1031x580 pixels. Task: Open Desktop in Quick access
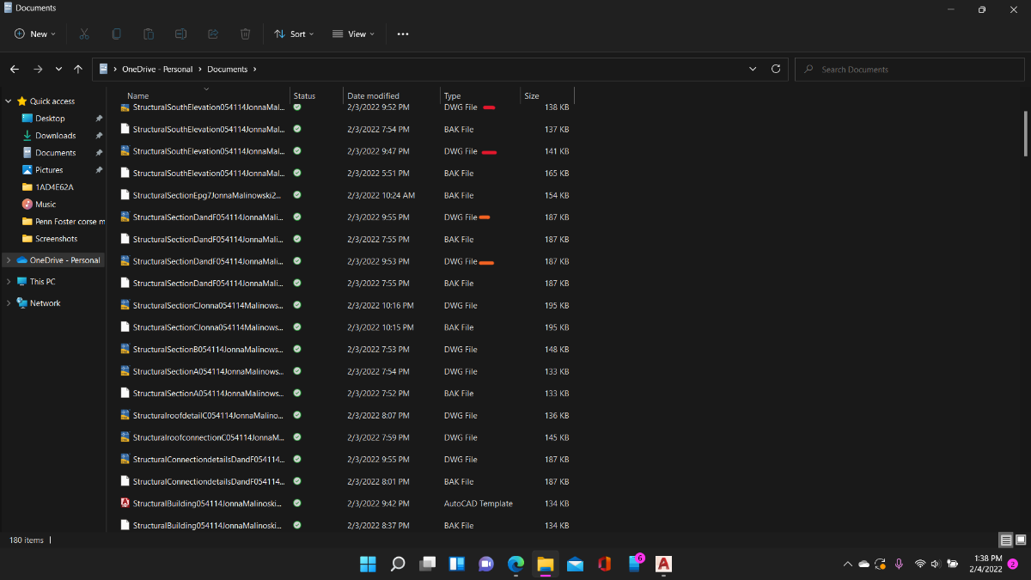(50, 119)
